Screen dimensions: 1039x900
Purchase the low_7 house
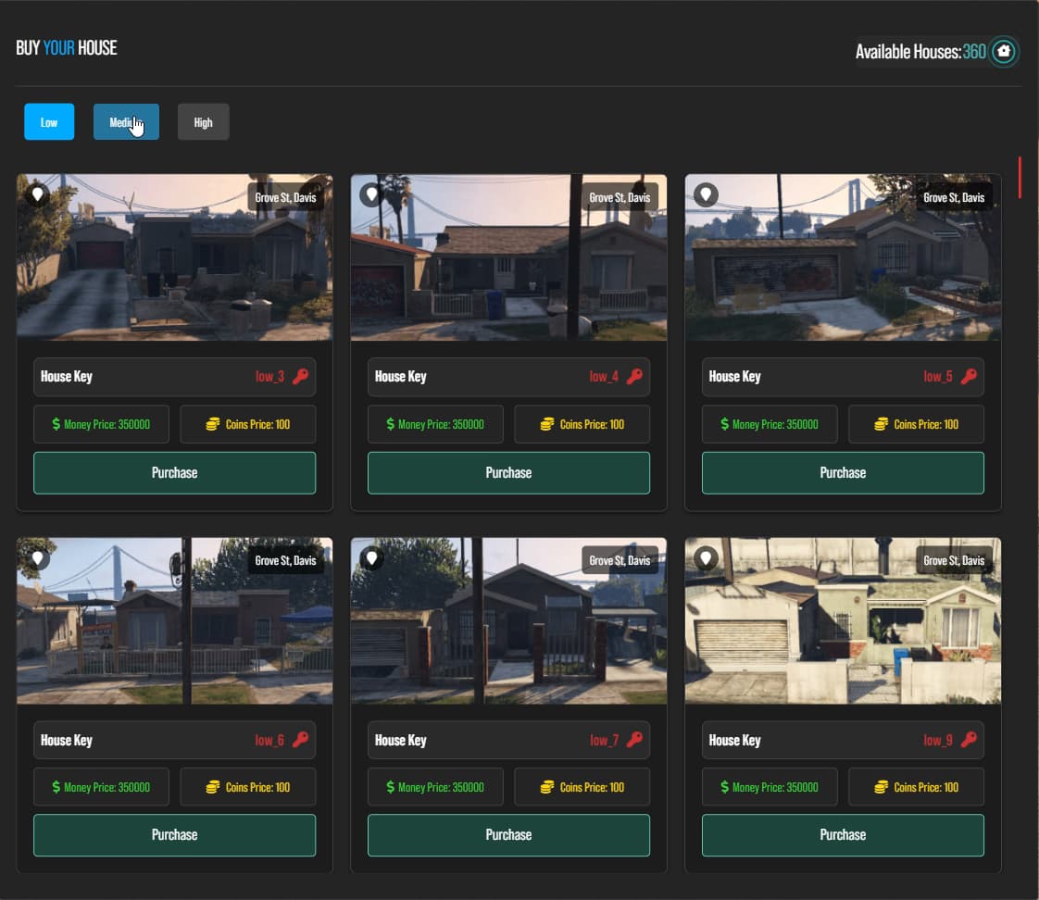(x=508, y=835)
